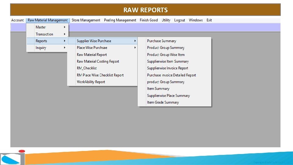Click the arrow beside Master
The image size is (293, 165).
tap(64, 27)
